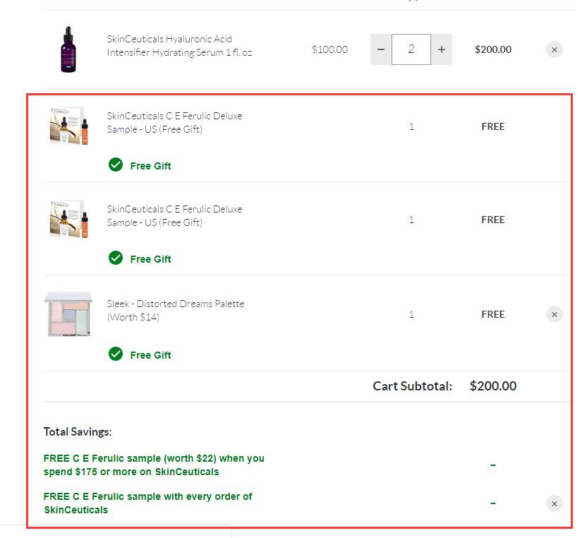Click green checkmark on first Free Gift
Viewport: 587px width, 538px height.
(116, 165)
